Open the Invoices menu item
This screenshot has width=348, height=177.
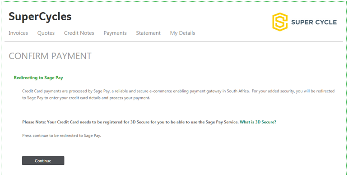18,33
